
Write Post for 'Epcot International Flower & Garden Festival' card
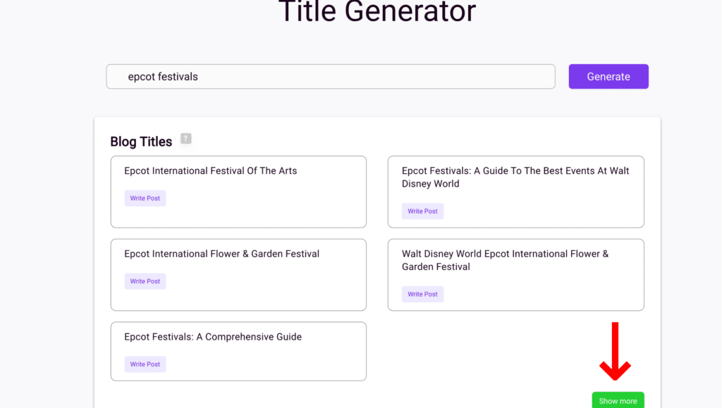pyautogui.click(x=145, y=281)
